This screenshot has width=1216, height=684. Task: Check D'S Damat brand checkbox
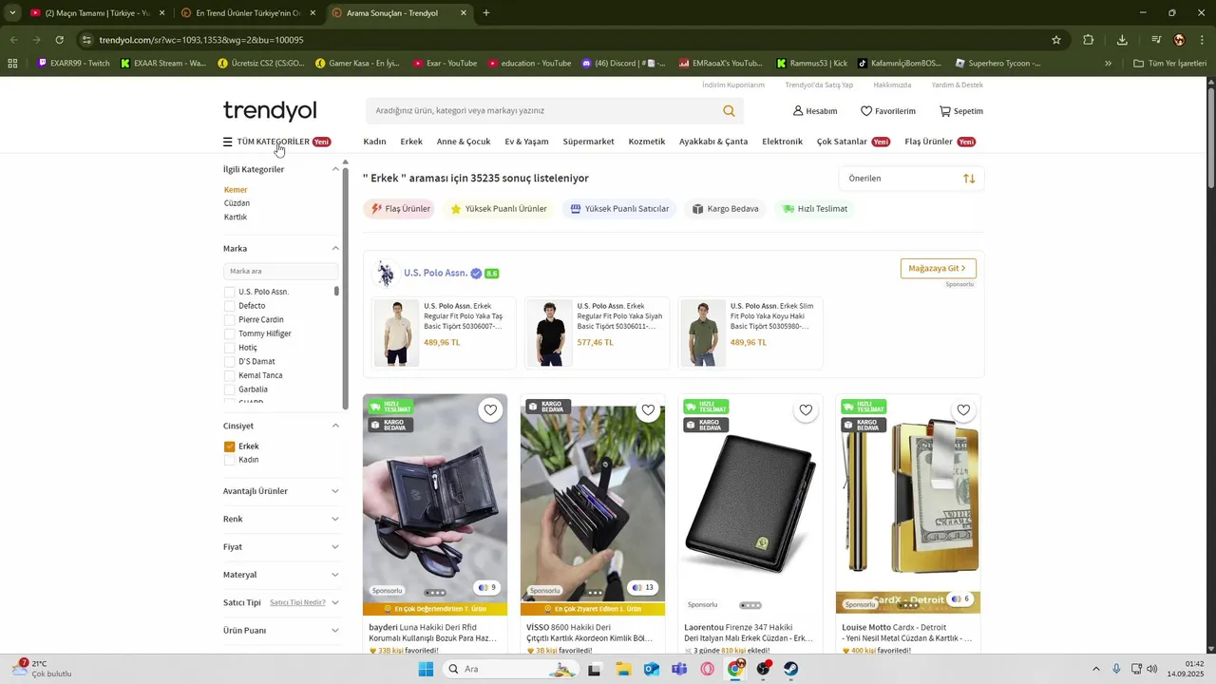[229, 362]
